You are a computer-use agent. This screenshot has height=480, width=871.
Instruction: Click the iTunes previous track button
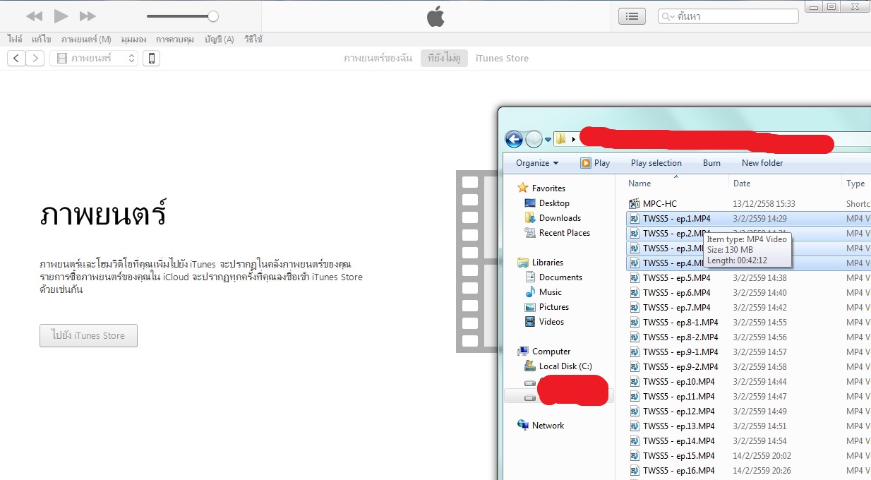pos(34,16)
